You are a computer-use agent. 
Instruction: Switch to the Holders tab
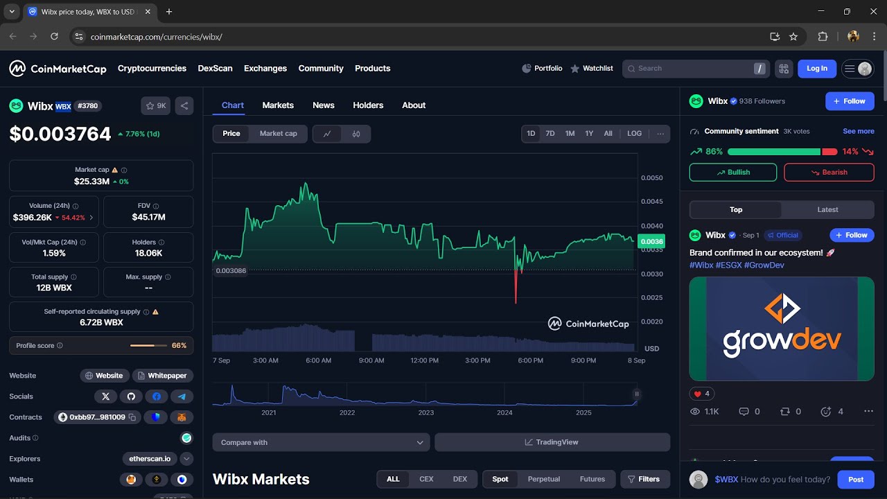(x=368, y=105)
